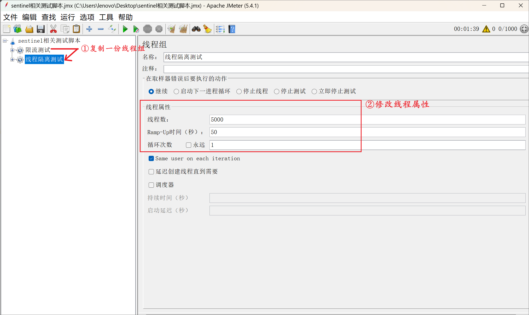This screenshot has width=529, height=315.
Task: Enable 延迟创建线程直到需要 checkbox
Action: coord(151,172)
